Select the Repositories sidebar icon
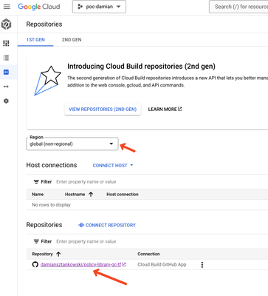268x296 pixels. 6,72
